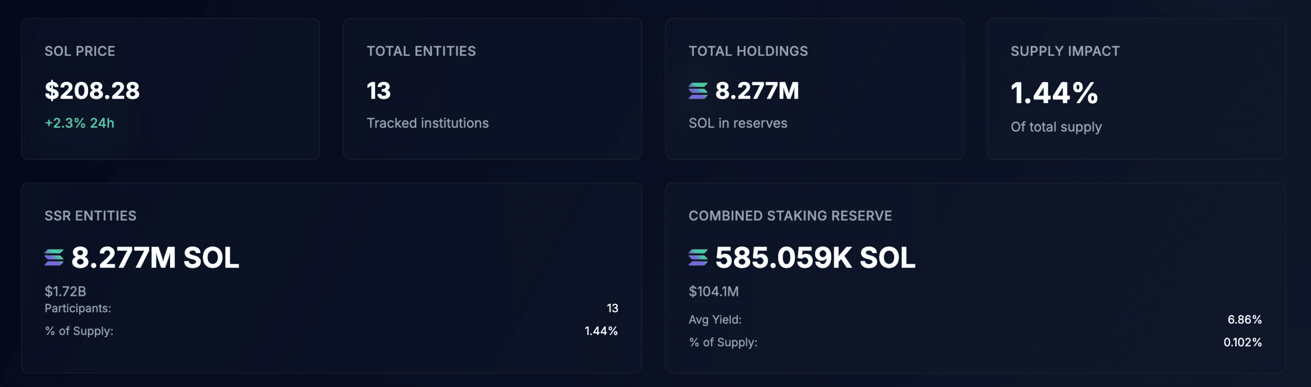The height and width of the screenshot is (387, 1311).
Task: Click the 13 tracked institutions number
Action: pos(378,91)
